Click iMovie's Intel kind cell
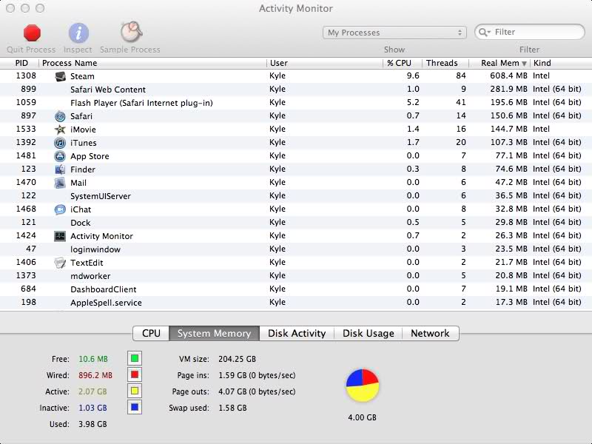The width and height of the screenshot is (592, 444). click(542, 129)
